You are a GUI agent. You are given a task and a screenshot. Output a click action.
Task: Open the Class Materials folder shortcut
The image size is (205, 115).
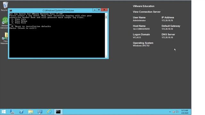point(4,38)
